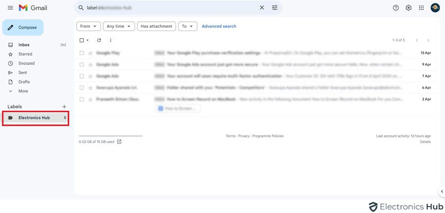Create new label with plus icon
Screen dimensions: 445x213
coord(64,107)
